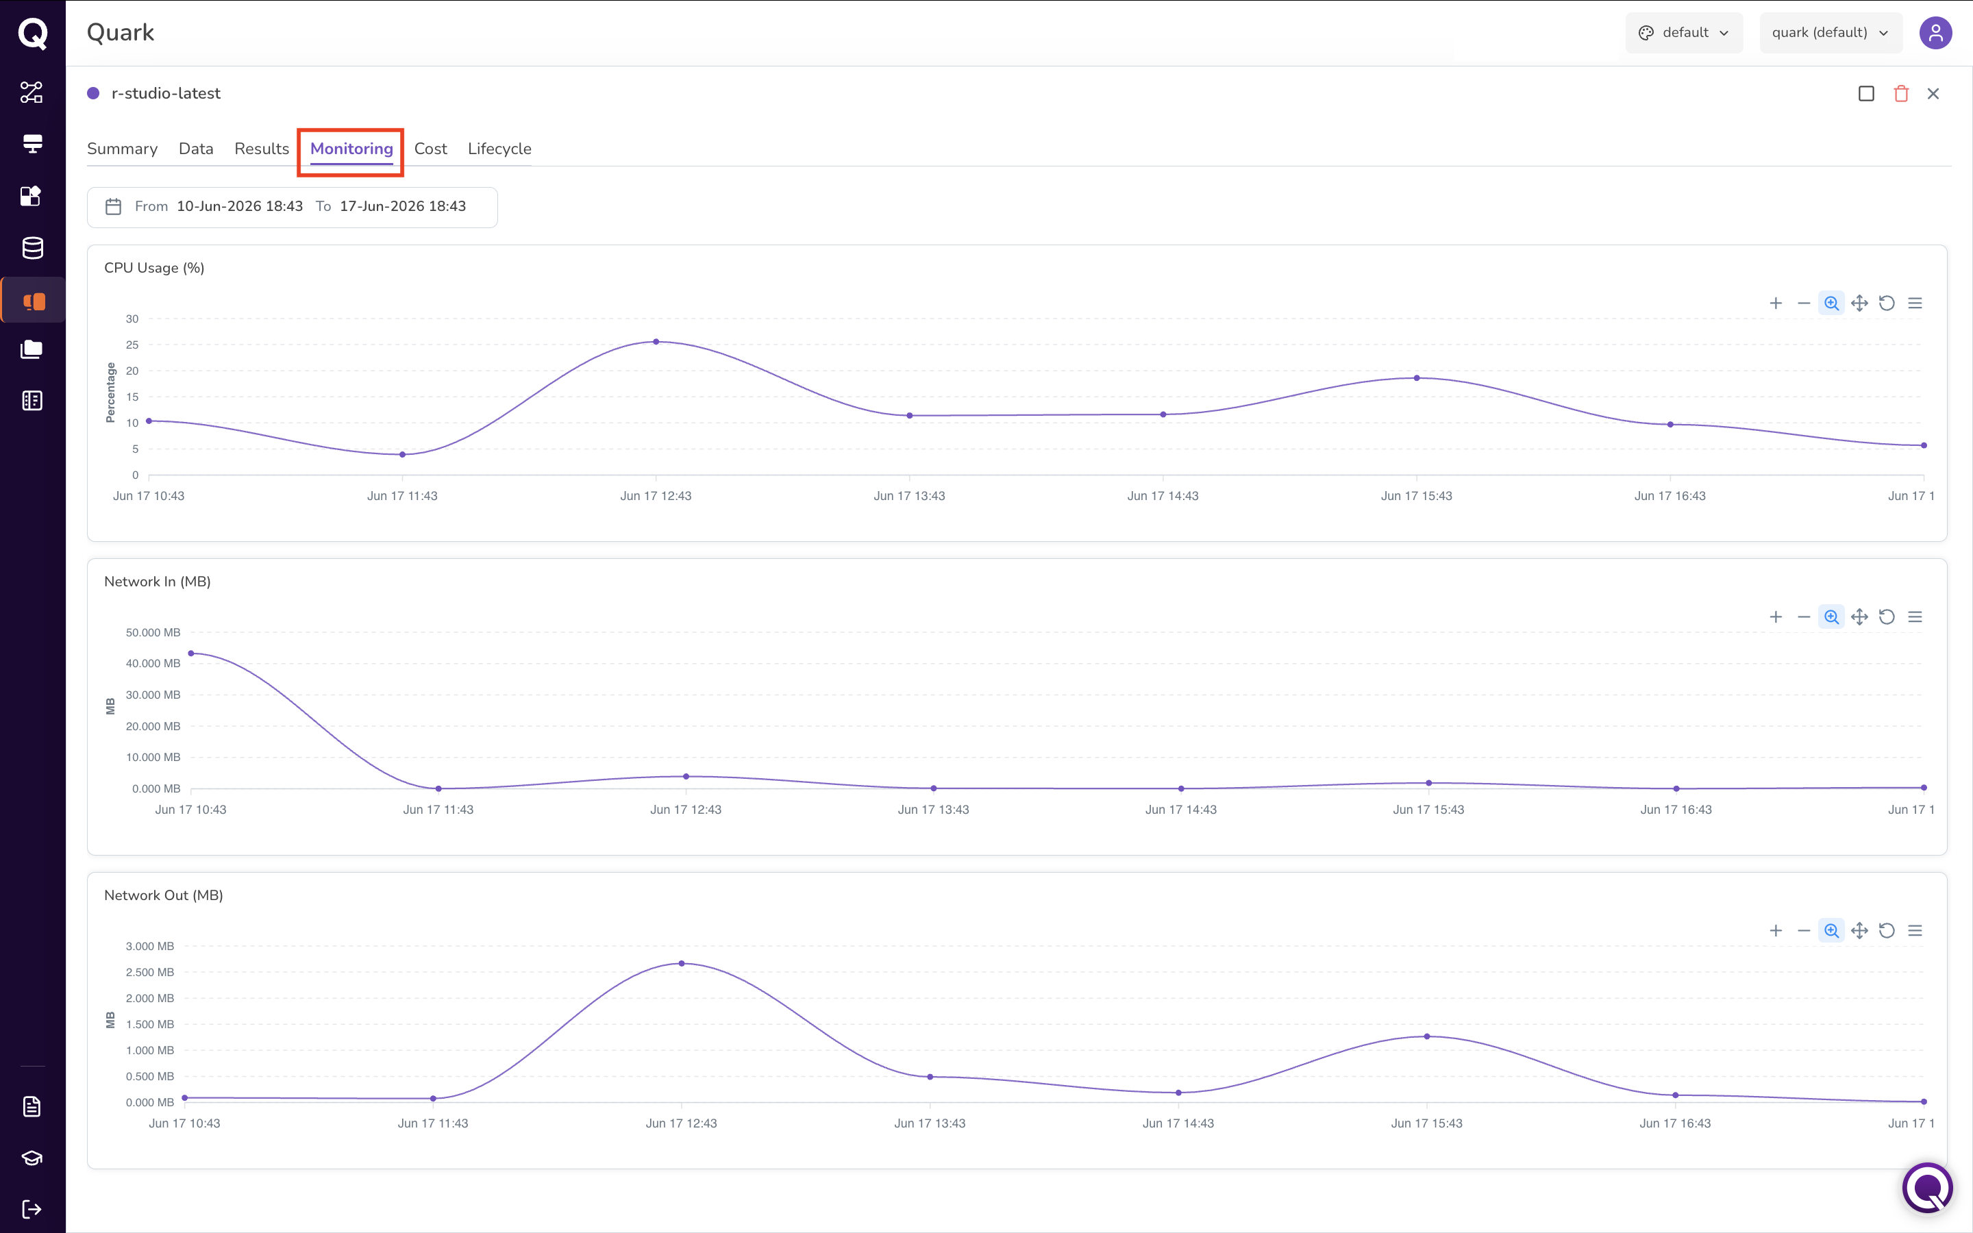Zoom in on the Network Out chart
The image size is (1973, 1233).
pyautogui.click(x=1776, y=930)
